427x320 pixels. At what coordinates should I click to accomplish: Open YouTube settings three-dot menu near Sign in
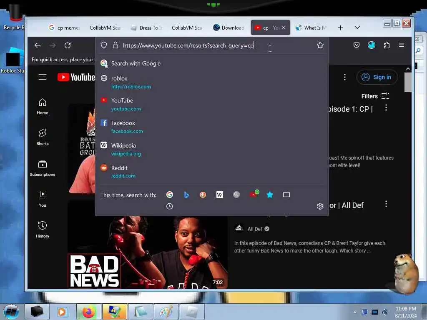(x=345, y=77)
